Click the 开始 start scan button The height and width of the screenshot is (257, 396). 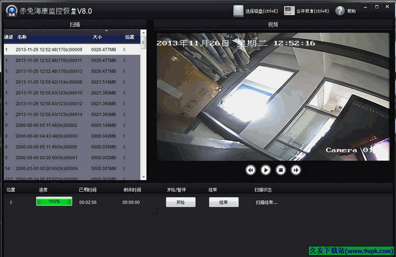[x=180, y=202]
